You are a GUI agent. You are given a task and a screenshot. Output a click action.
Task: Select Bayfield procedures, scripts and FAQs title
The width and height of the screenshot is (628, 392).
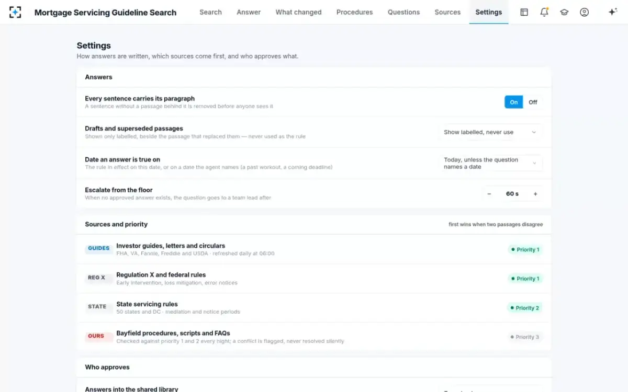click(173, 333)
